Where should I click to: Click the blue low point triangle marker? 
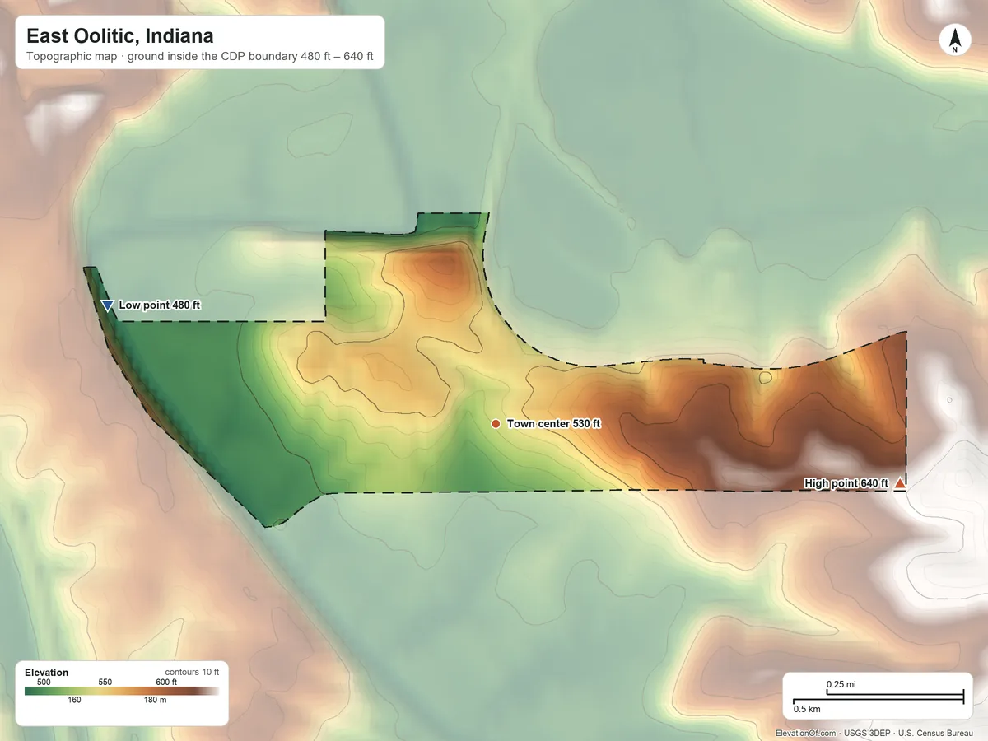(107, 306)
